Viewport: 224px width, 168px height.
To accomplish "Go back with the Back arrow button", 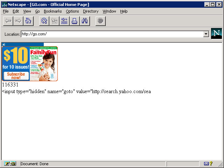I will [x=8, y=21].
